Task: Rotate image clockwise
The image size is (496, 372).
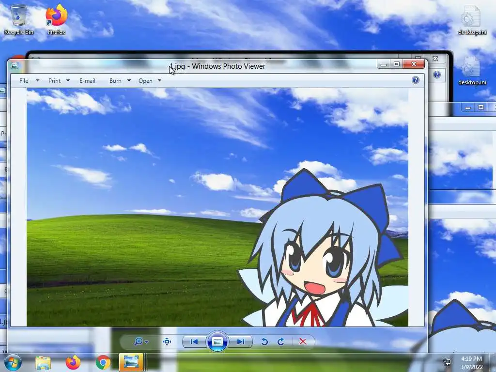Action: click(x=280, y=341)
